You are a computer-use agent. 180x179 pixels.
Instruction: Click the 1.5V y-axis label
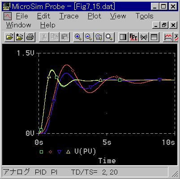point(26,53)
